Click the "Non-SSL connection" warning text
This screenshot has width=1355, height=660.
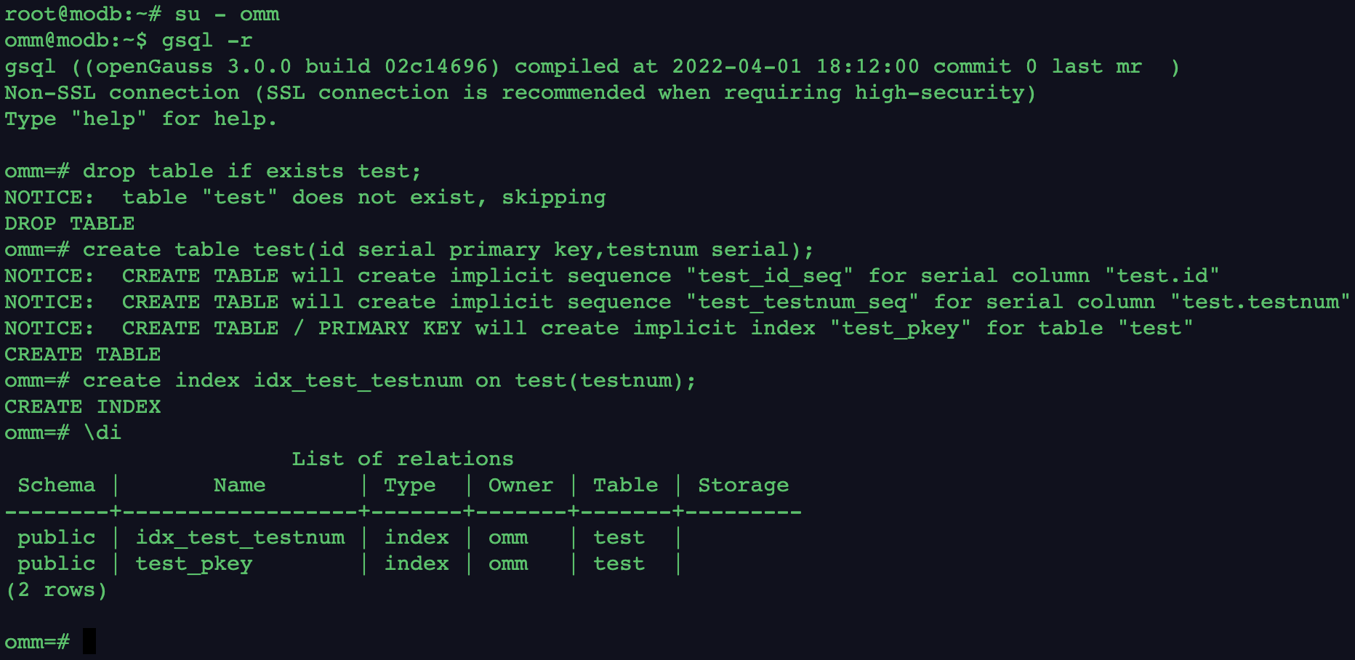(x=121, y=92)
